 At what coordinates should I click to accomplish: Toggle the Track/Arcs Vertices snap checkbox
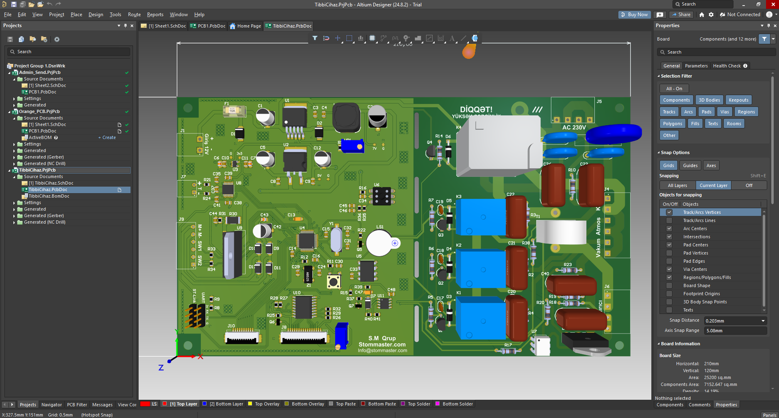pos(669,212)
